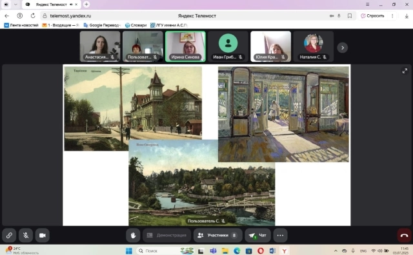Image resolution: width=413 pixels, height=255 pixels.
Task: Open new tab with plus button
Action: tap(86, 5)
